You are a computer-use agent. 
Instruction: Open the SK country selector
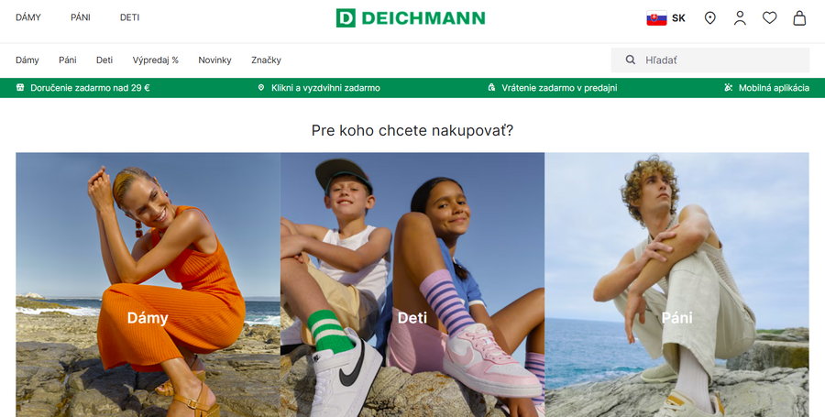tap(666, 18)
